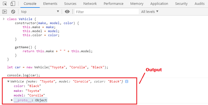The height and width of the screenshot is (105, 208).
Task: Click the 'return this.make' line
Action: tap(58, 51)
